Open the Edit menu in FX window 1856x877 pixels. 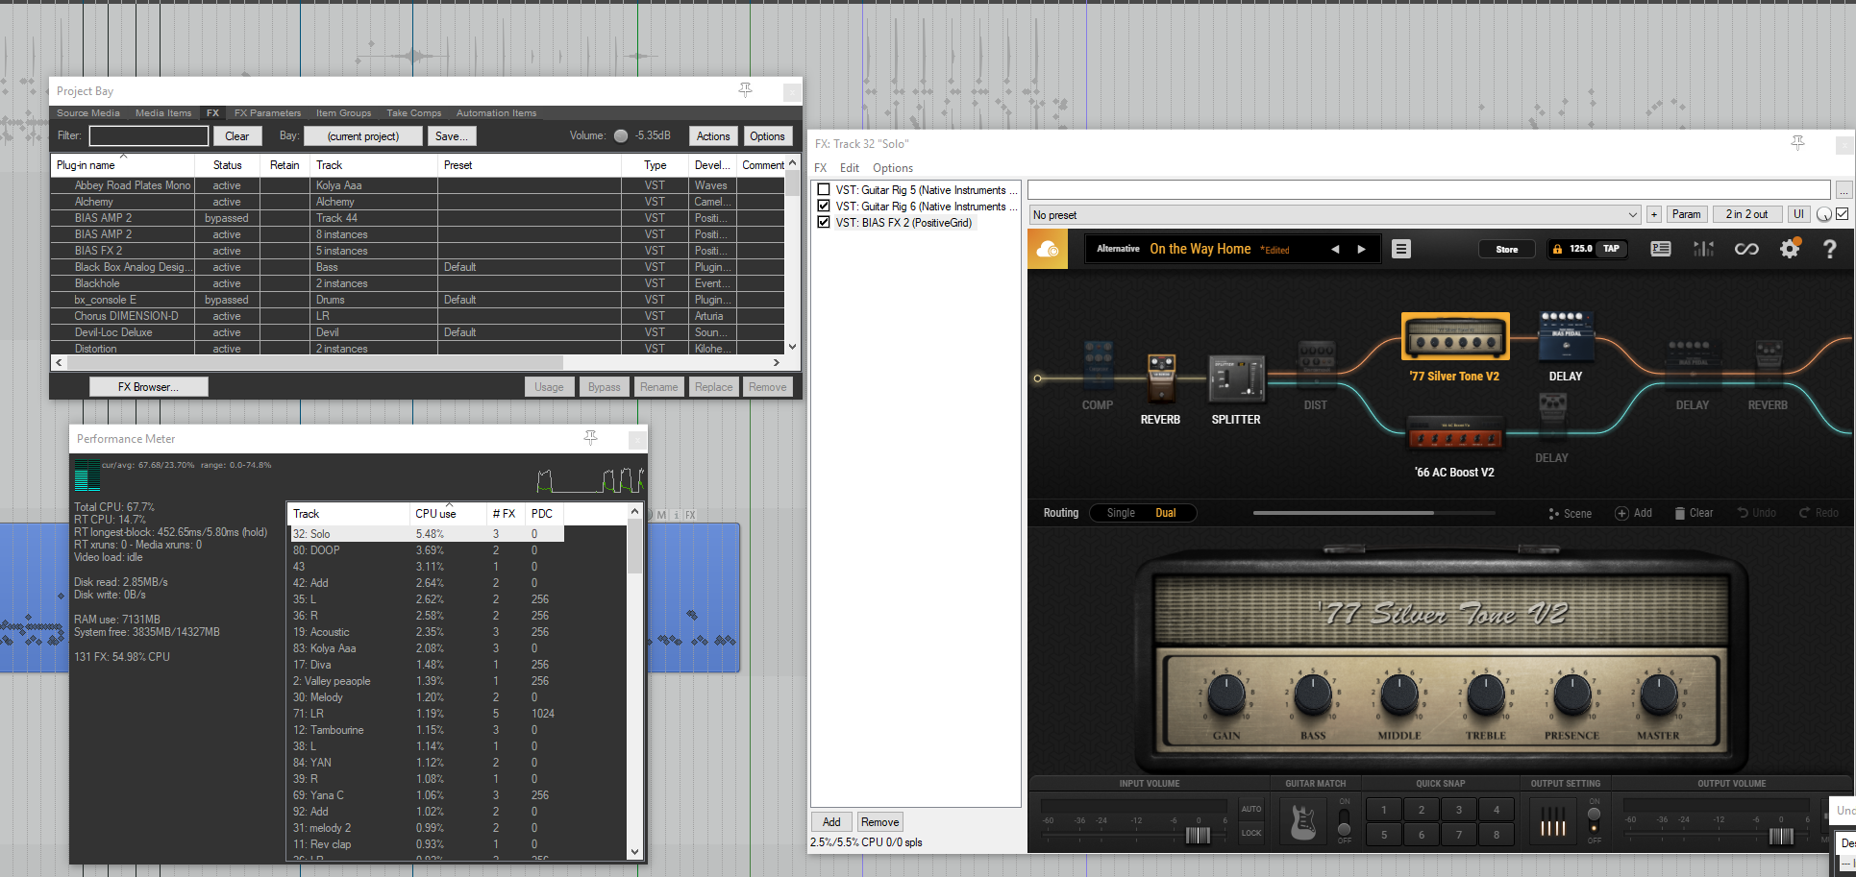[850, 168]
